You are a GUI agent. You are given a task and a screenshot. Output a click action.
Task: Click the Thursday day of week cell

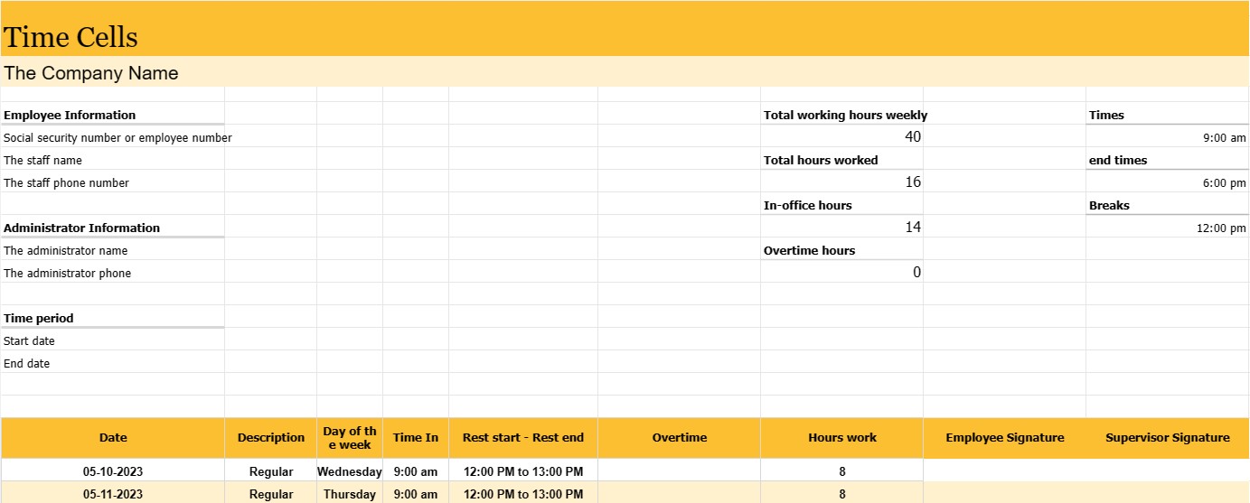350,494
